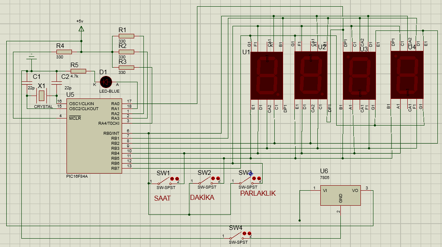The width and height of the screenshot is (442, 247).
Task: Select the X1 crystal component
Action: pos(42,96)
